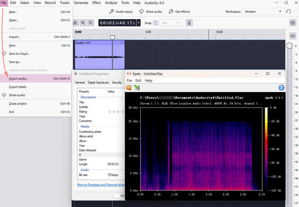Switch to Security tab
Image resolution: width=299 pixels, height=207 pixels.
pos(117,83)
